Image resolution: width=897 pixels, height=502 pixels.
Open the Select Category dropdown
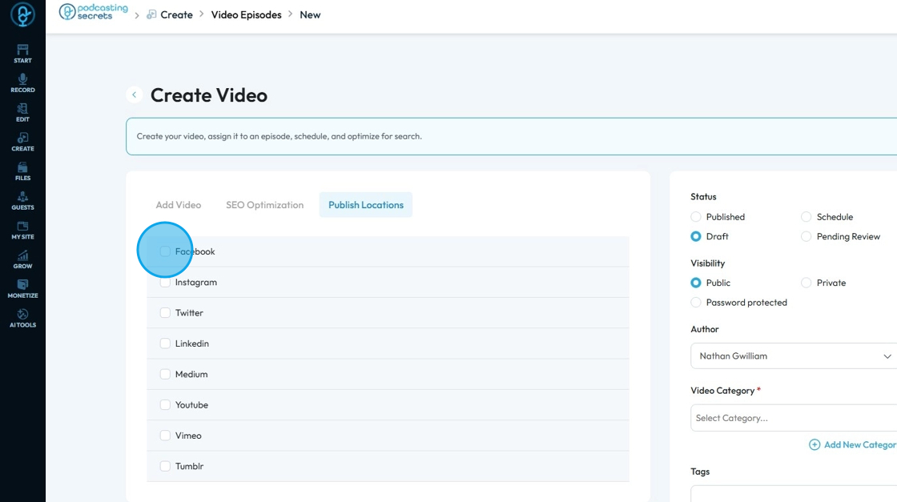click(794, 418)
